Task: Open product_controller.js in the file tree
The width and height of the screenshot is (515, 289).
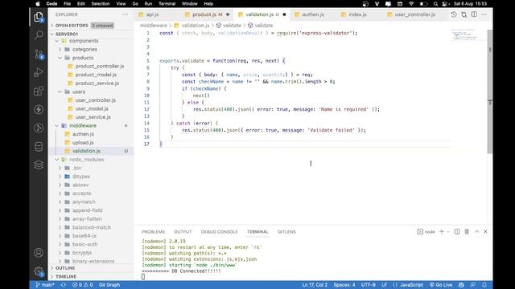Action: click(x=100, y=66)
